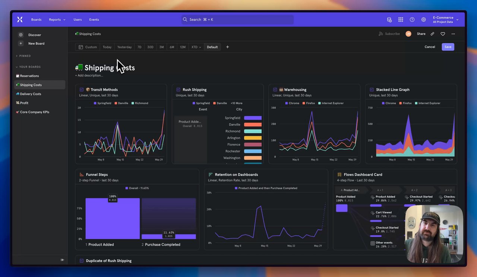The image size is (477, 277).
Task: Toggle the Stacked Line Graph card checkbox
Action: (372, 89)
